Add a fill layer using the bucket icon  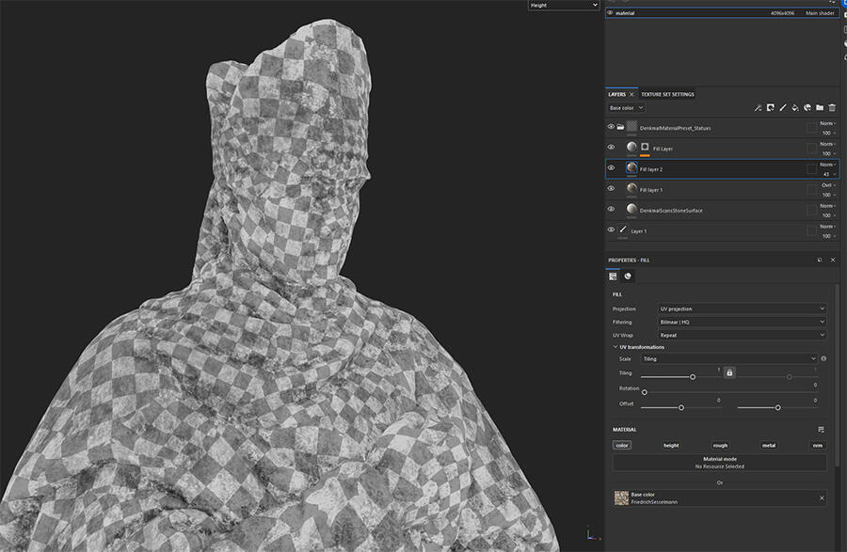(x=795, y=108)
